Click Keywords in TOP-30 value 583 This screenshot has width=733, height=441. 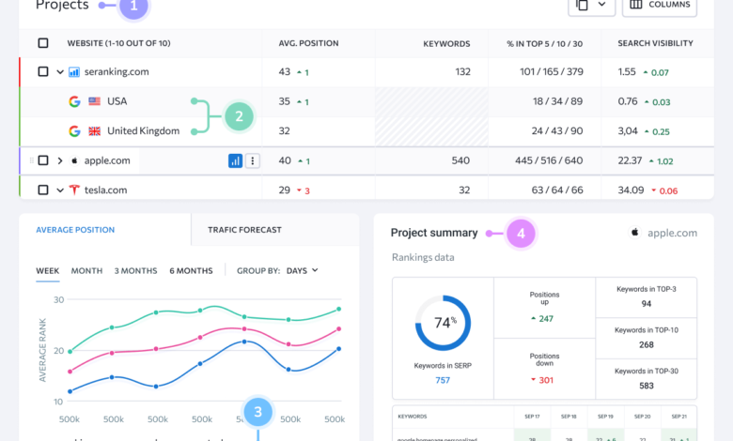click(x=647, y=386)
